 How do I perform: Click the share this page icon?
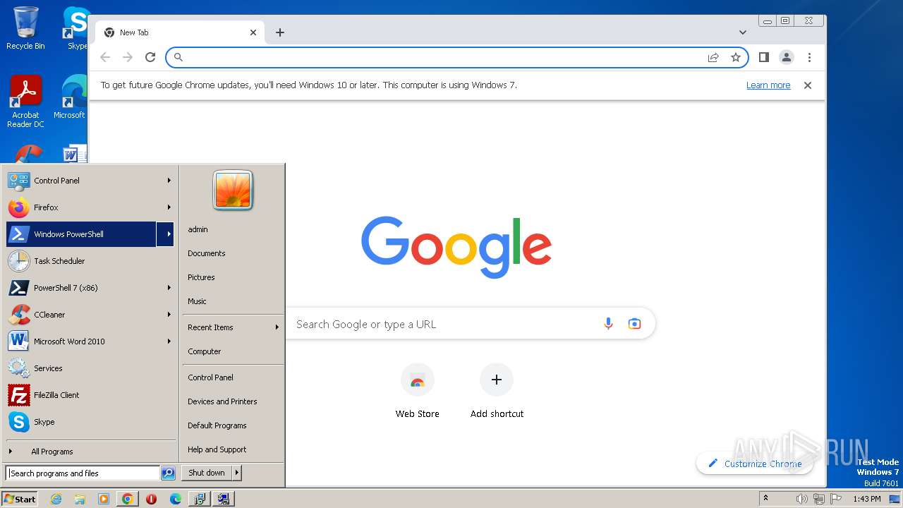coord(713,57)
